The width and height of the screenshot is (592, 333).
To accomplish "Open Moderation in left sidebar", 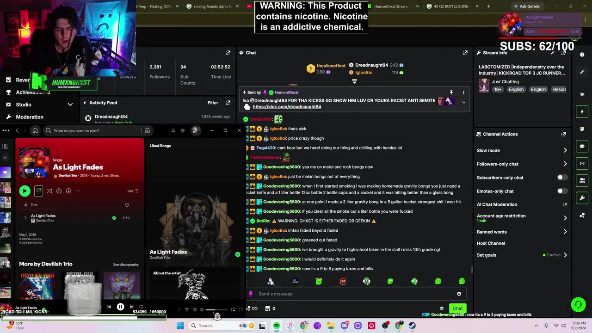I will tap(30, 117).
